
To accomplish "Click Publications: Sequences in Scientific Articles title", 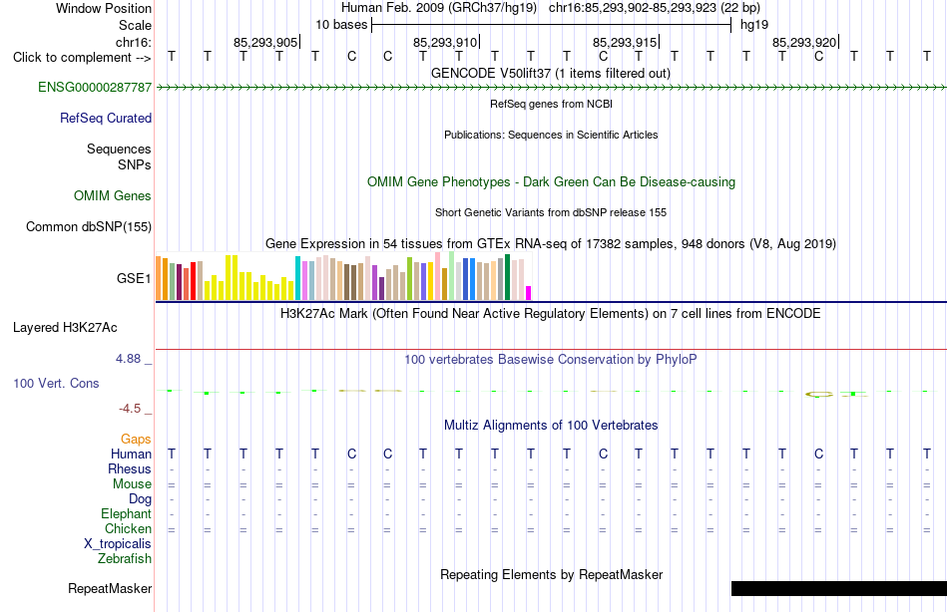I will coord(551,135).
